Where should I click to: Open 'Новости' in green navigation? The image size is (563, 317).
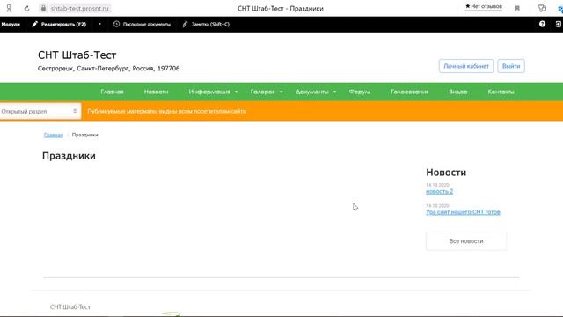[157, 92]
